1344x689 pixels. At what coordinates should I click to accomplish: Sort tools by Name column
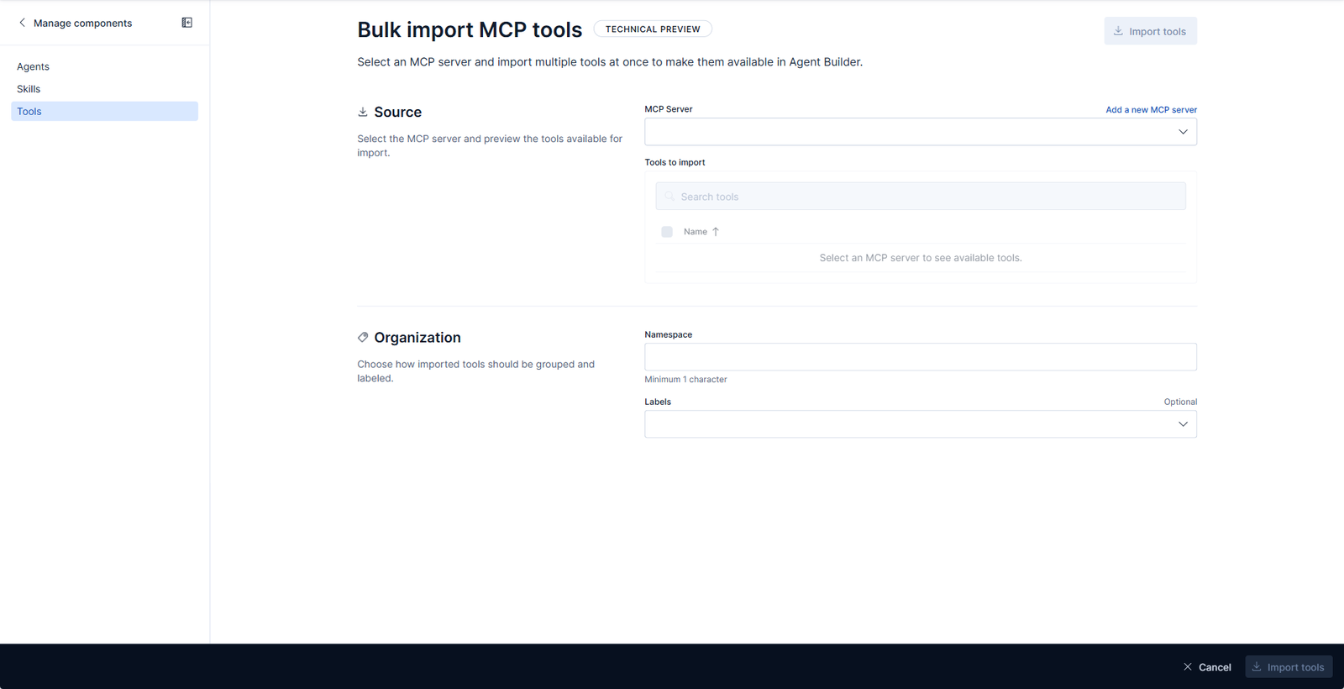point(701,232)
